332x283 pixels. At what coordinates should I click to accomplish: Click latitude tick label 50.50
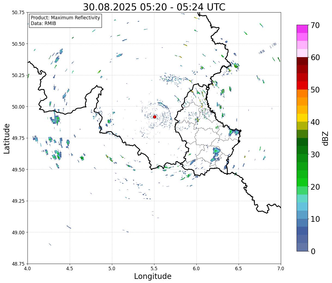[x=18, y=44]
